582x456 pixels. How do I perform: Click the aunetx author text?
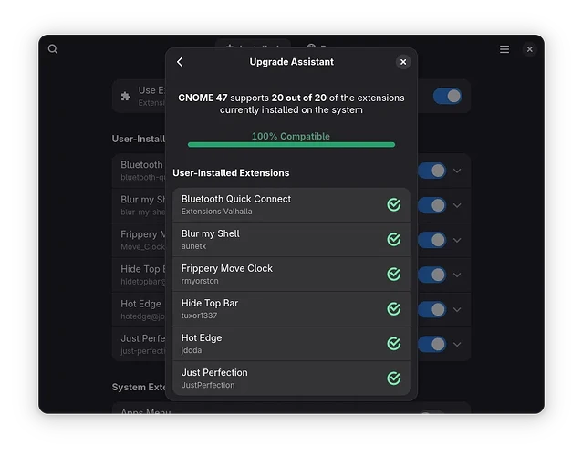[193, 246]
